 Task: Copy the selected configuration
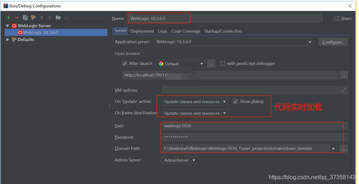click(x=25, y=18)
